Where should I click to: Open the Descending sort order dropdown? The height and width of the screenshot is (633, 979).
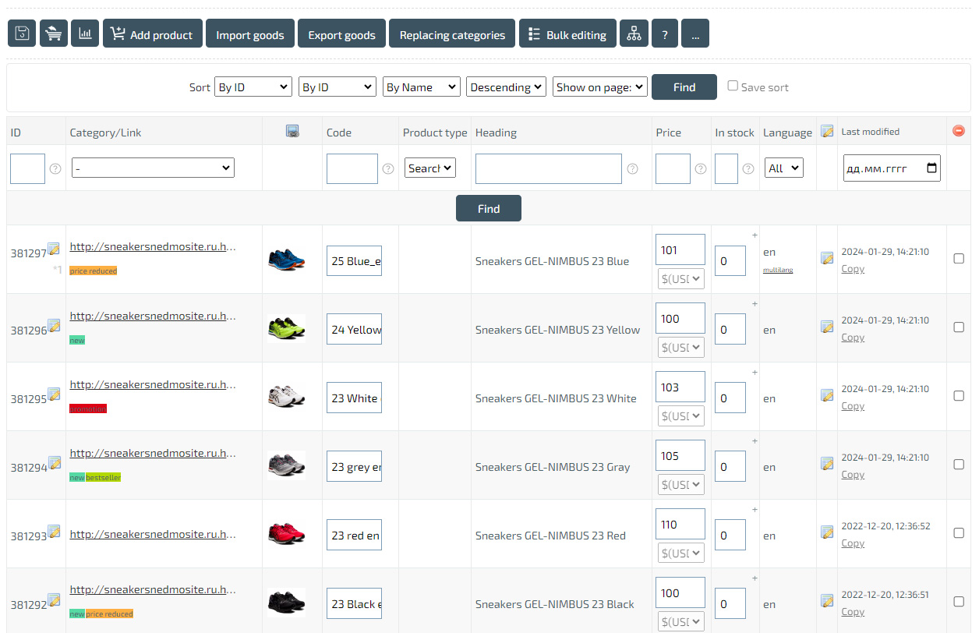point(506,87)
